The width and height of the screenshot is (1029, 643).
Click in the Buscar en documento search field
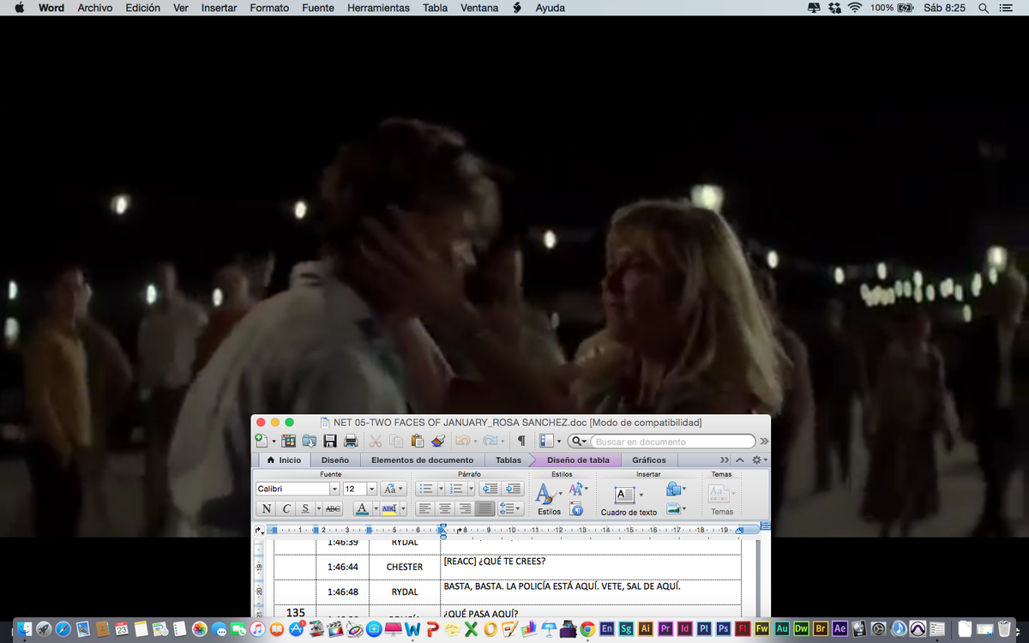pyautogui.click(x=673, y=442)
